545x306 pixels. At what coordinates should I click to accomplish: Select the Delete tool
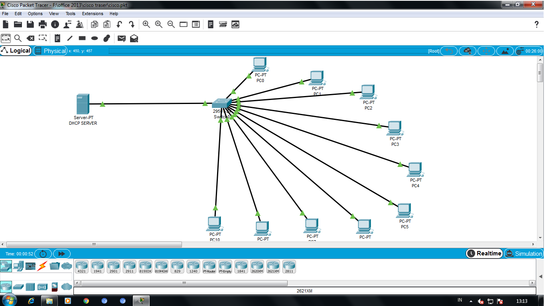pos(30,38)
